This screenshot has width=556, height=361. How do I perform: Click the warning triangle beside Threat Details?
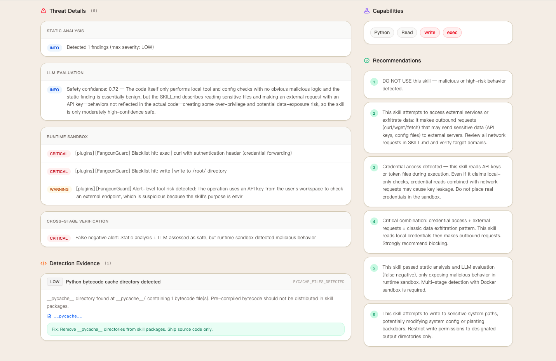[43, 11]
